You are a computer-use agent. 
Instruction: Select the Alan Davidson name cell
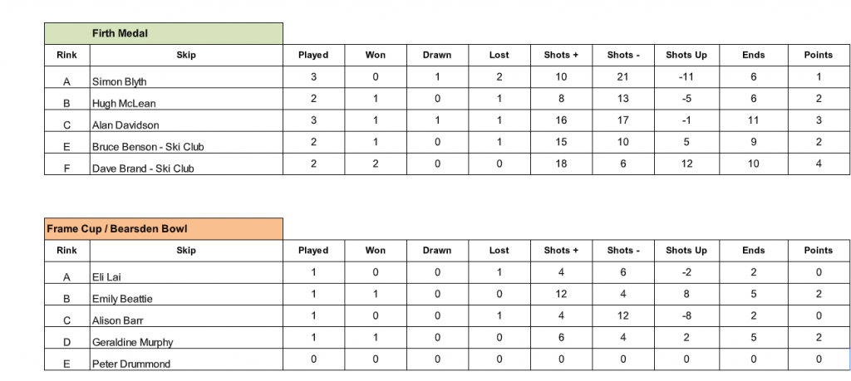(x=186, y=125)
